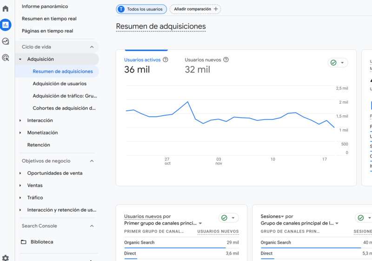
Task: Click the 03 nov date label on chart axis
Action: (x=219, y=161)
